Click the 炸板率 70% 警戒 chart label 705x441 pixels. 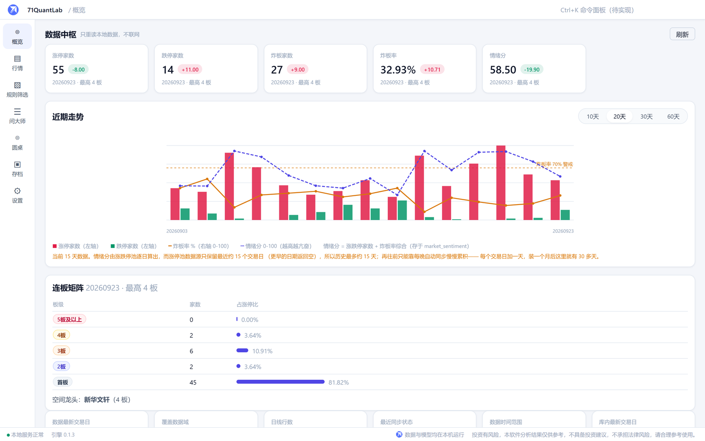[555, 164]
